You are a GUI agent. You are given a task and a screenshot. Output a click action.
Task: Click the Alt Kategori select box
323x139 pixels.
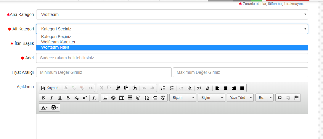pyautogui.click(x=172, y=29)
